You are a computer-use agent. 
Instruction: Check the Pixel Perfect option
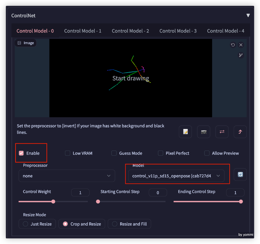pos(161,153)
